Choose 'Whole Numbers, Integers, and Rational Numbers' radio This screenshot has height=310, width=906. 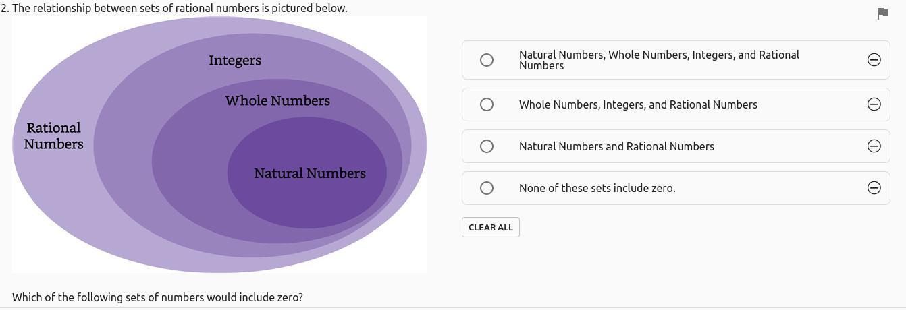[487, 104]
